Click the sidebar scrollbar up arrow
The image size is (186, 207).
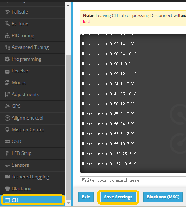point(68,5)
